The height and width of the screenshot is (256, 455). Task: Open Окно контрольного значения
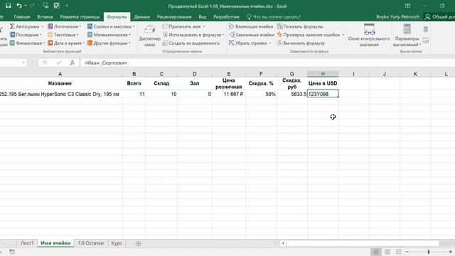pyautogui.click(x=369, y=36)
